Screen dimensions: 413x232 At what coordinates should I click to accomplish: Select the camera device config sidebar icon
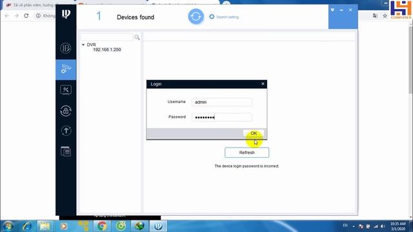coord(66,70)
